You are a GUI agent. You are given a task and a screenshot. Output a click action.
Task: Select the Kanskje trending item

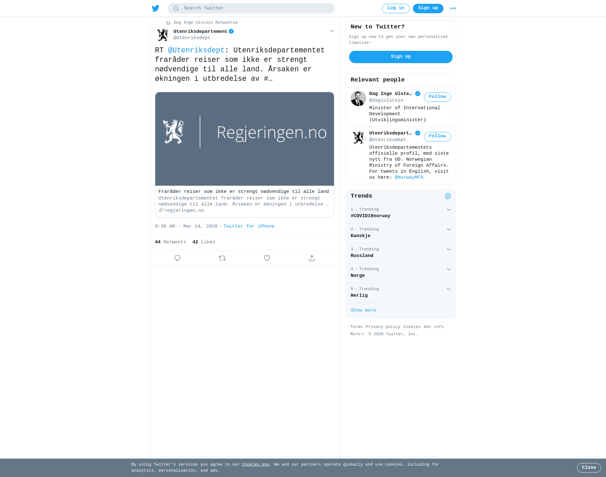tap(401, 233)
